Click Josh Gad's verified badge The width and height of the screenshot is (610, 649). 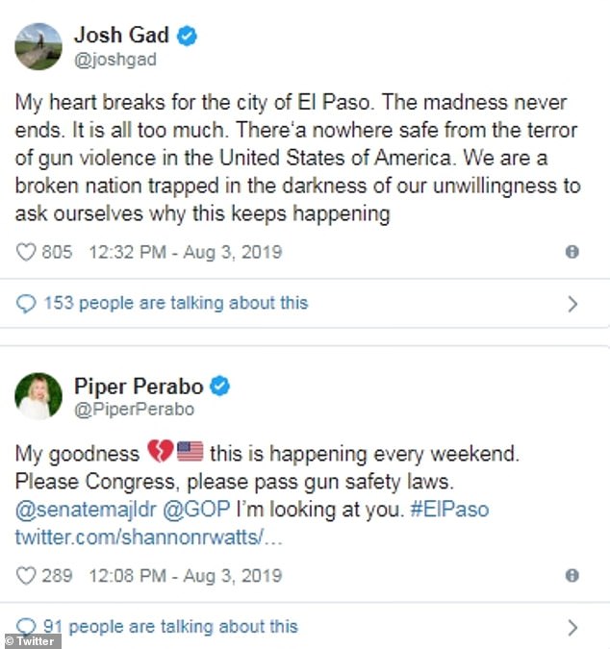(x=187, y=37)
